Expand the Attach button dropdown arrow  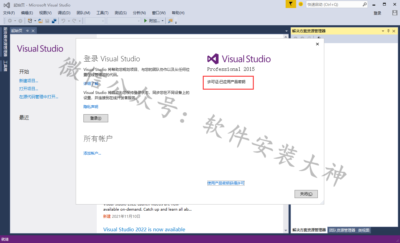163,21
